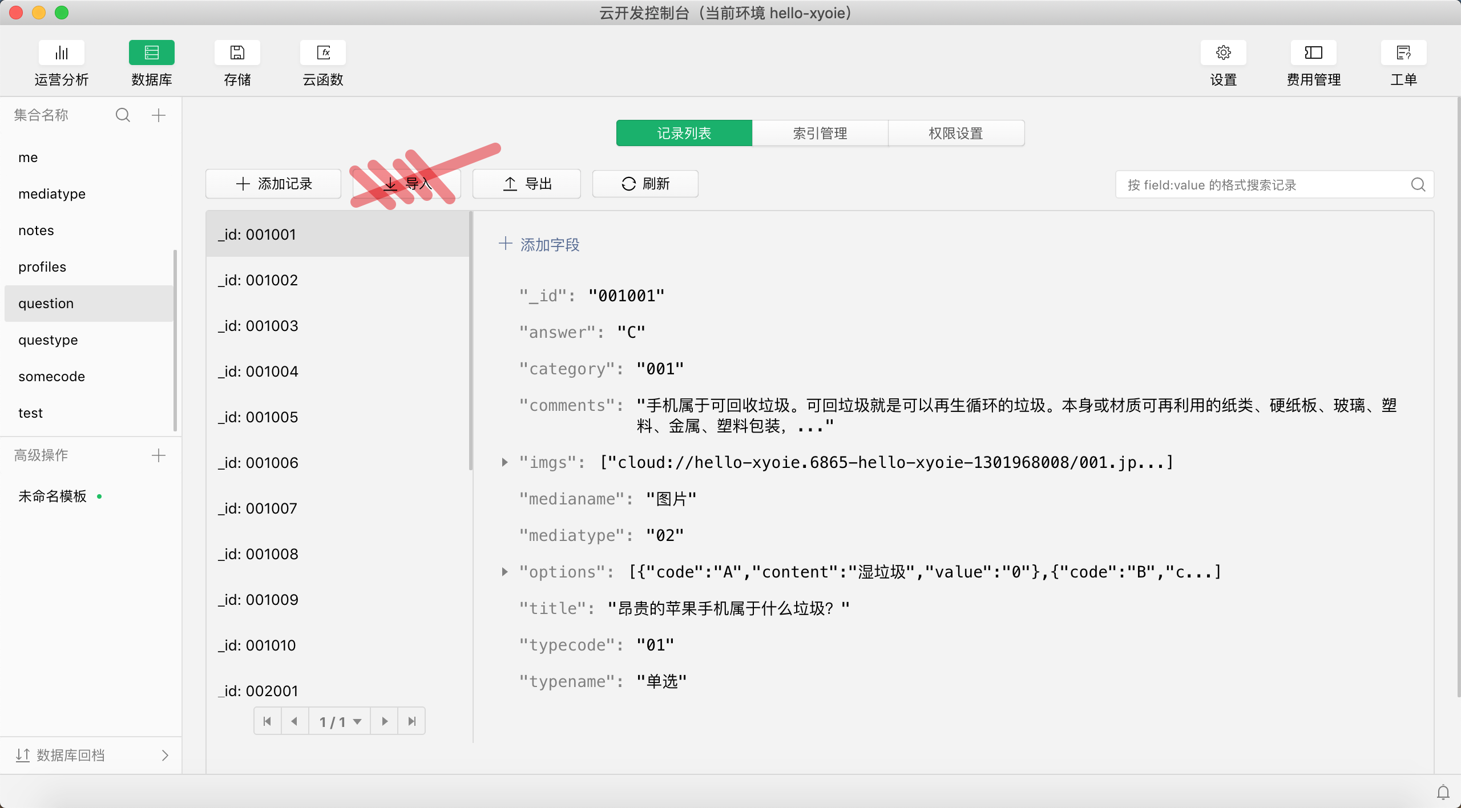
Task: Add a new 高级操作 template with plus
Action: [x=159, y=455]
